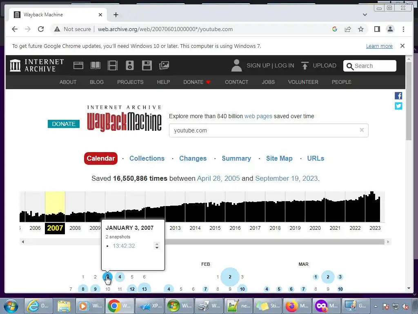Click the youtube.com URL input field
This screenshot has height=314, width=418.
(x=269, y=130)
